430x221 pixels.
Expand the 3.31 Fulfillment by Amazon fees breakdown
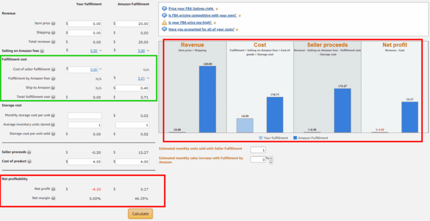[x=148, y=78]
